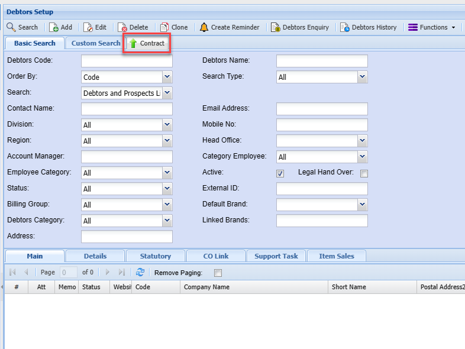Viewport: 465px width, 349px height.
Task: Select the Main tab
Action: coord(35,256)
